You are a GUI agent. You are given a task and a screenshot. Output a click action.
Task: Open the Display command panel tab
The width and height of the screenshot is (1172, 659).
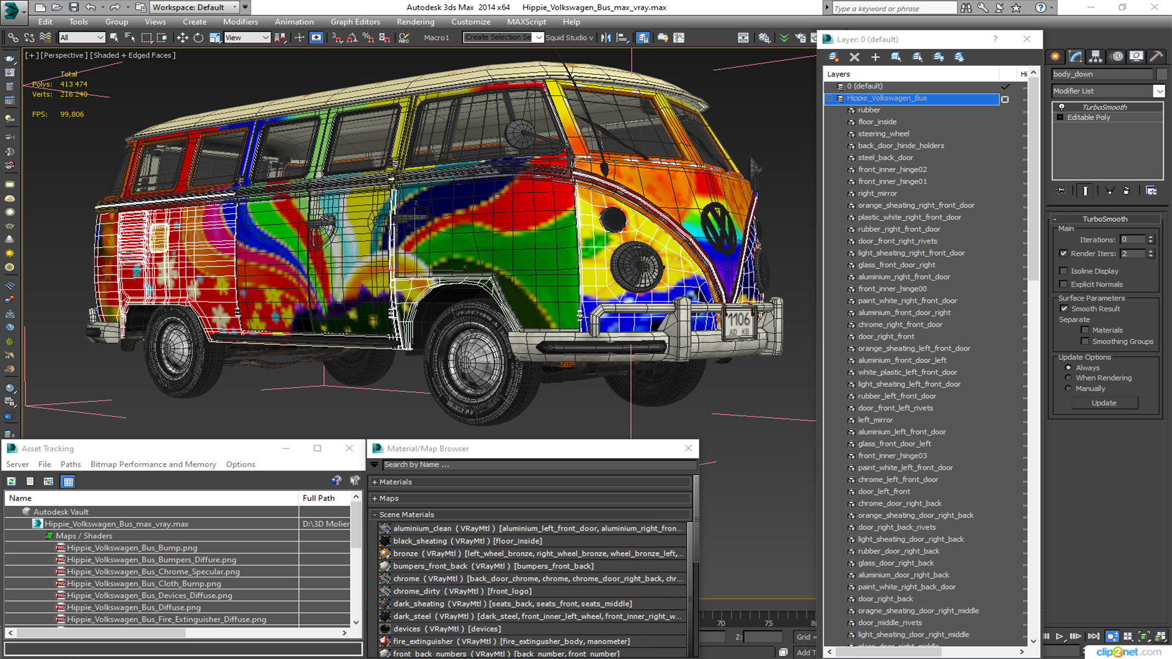coord(1136,56)
